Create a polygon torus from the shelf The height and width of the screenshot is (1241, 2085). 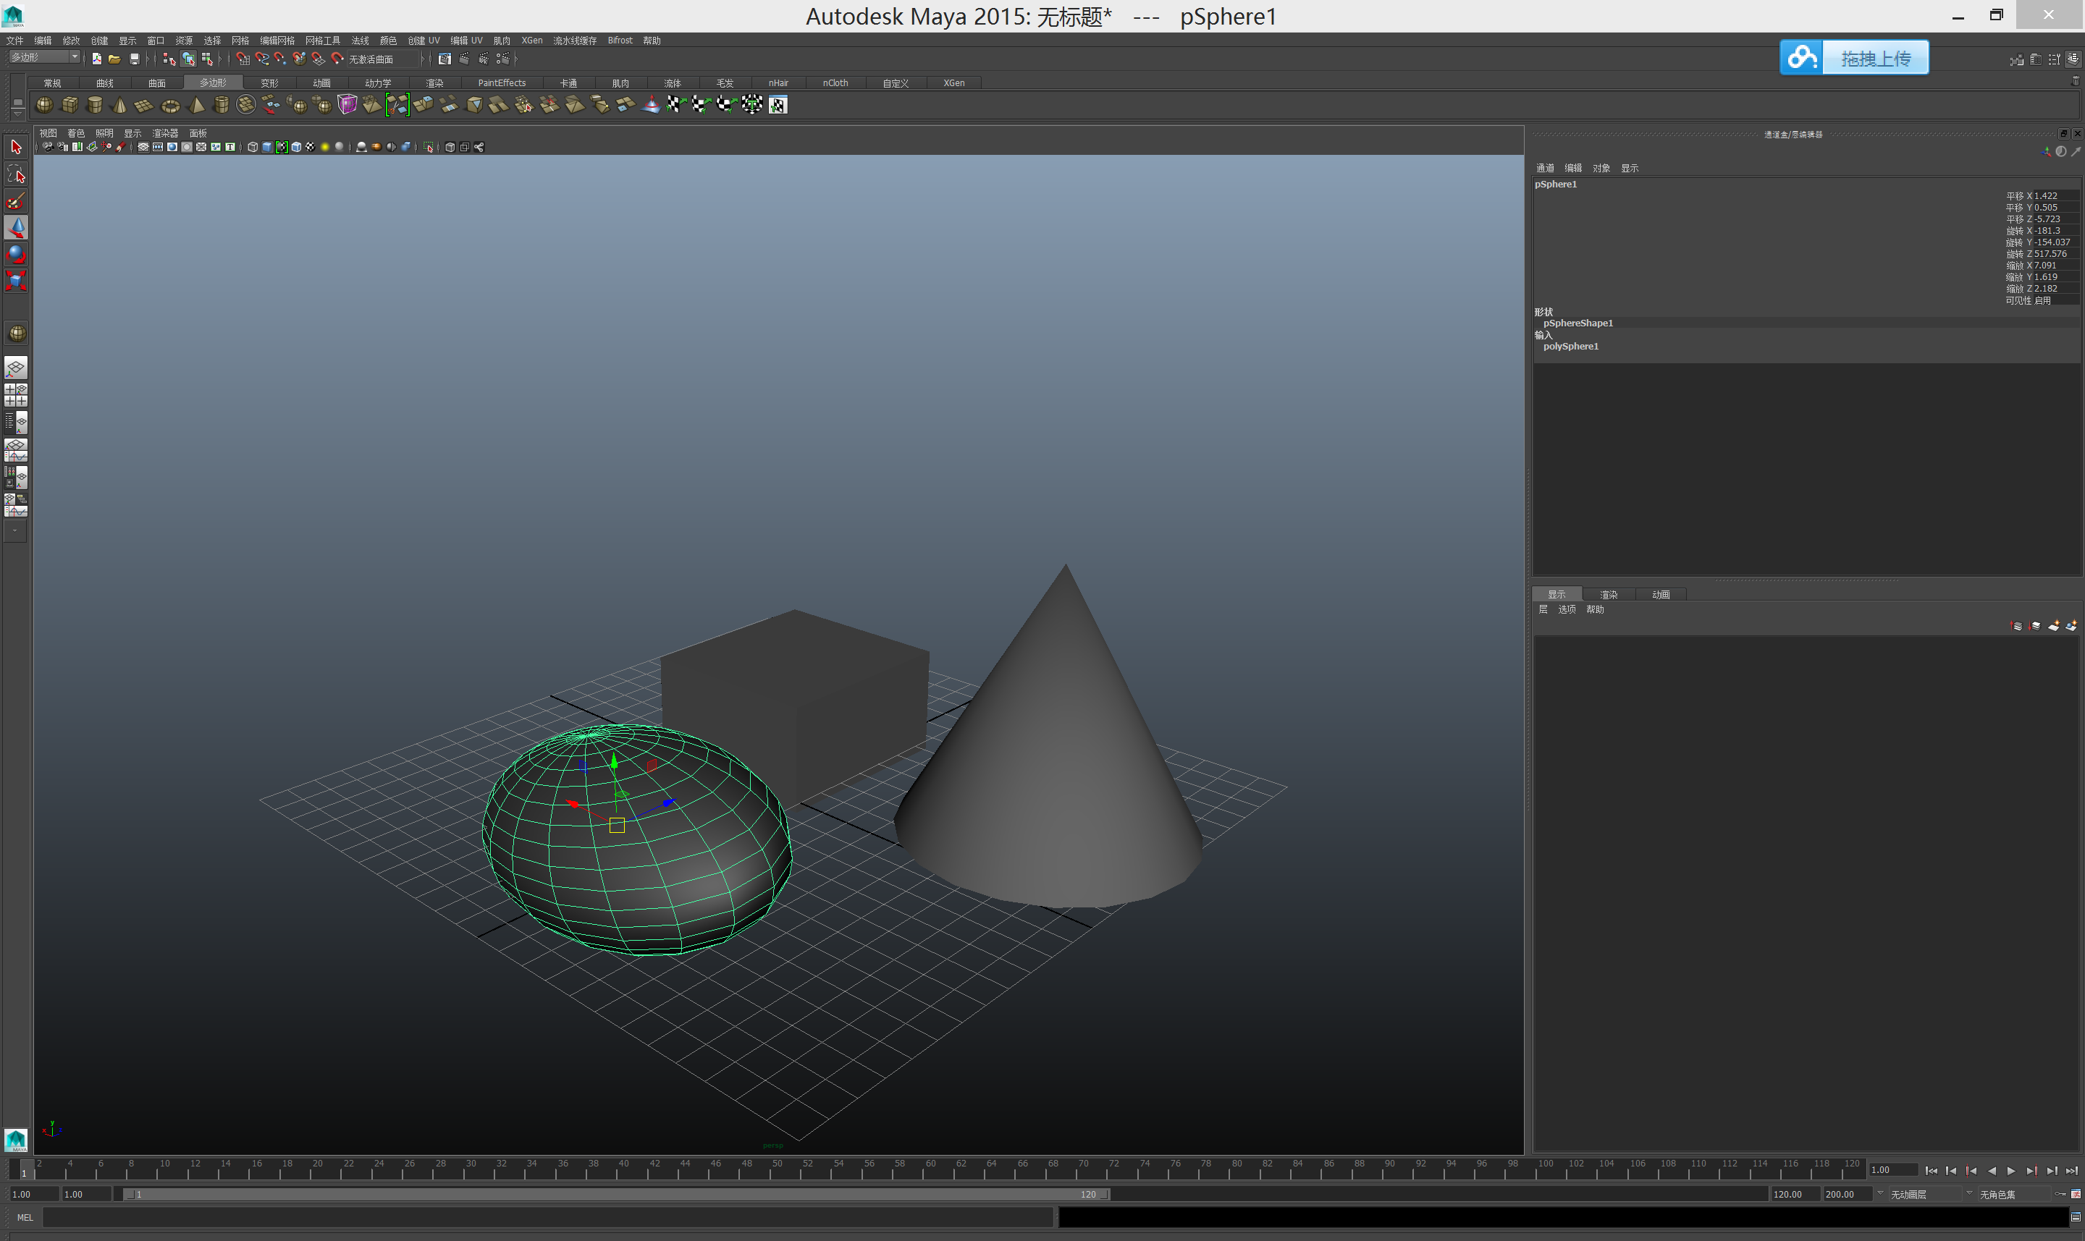pos(170,106)
